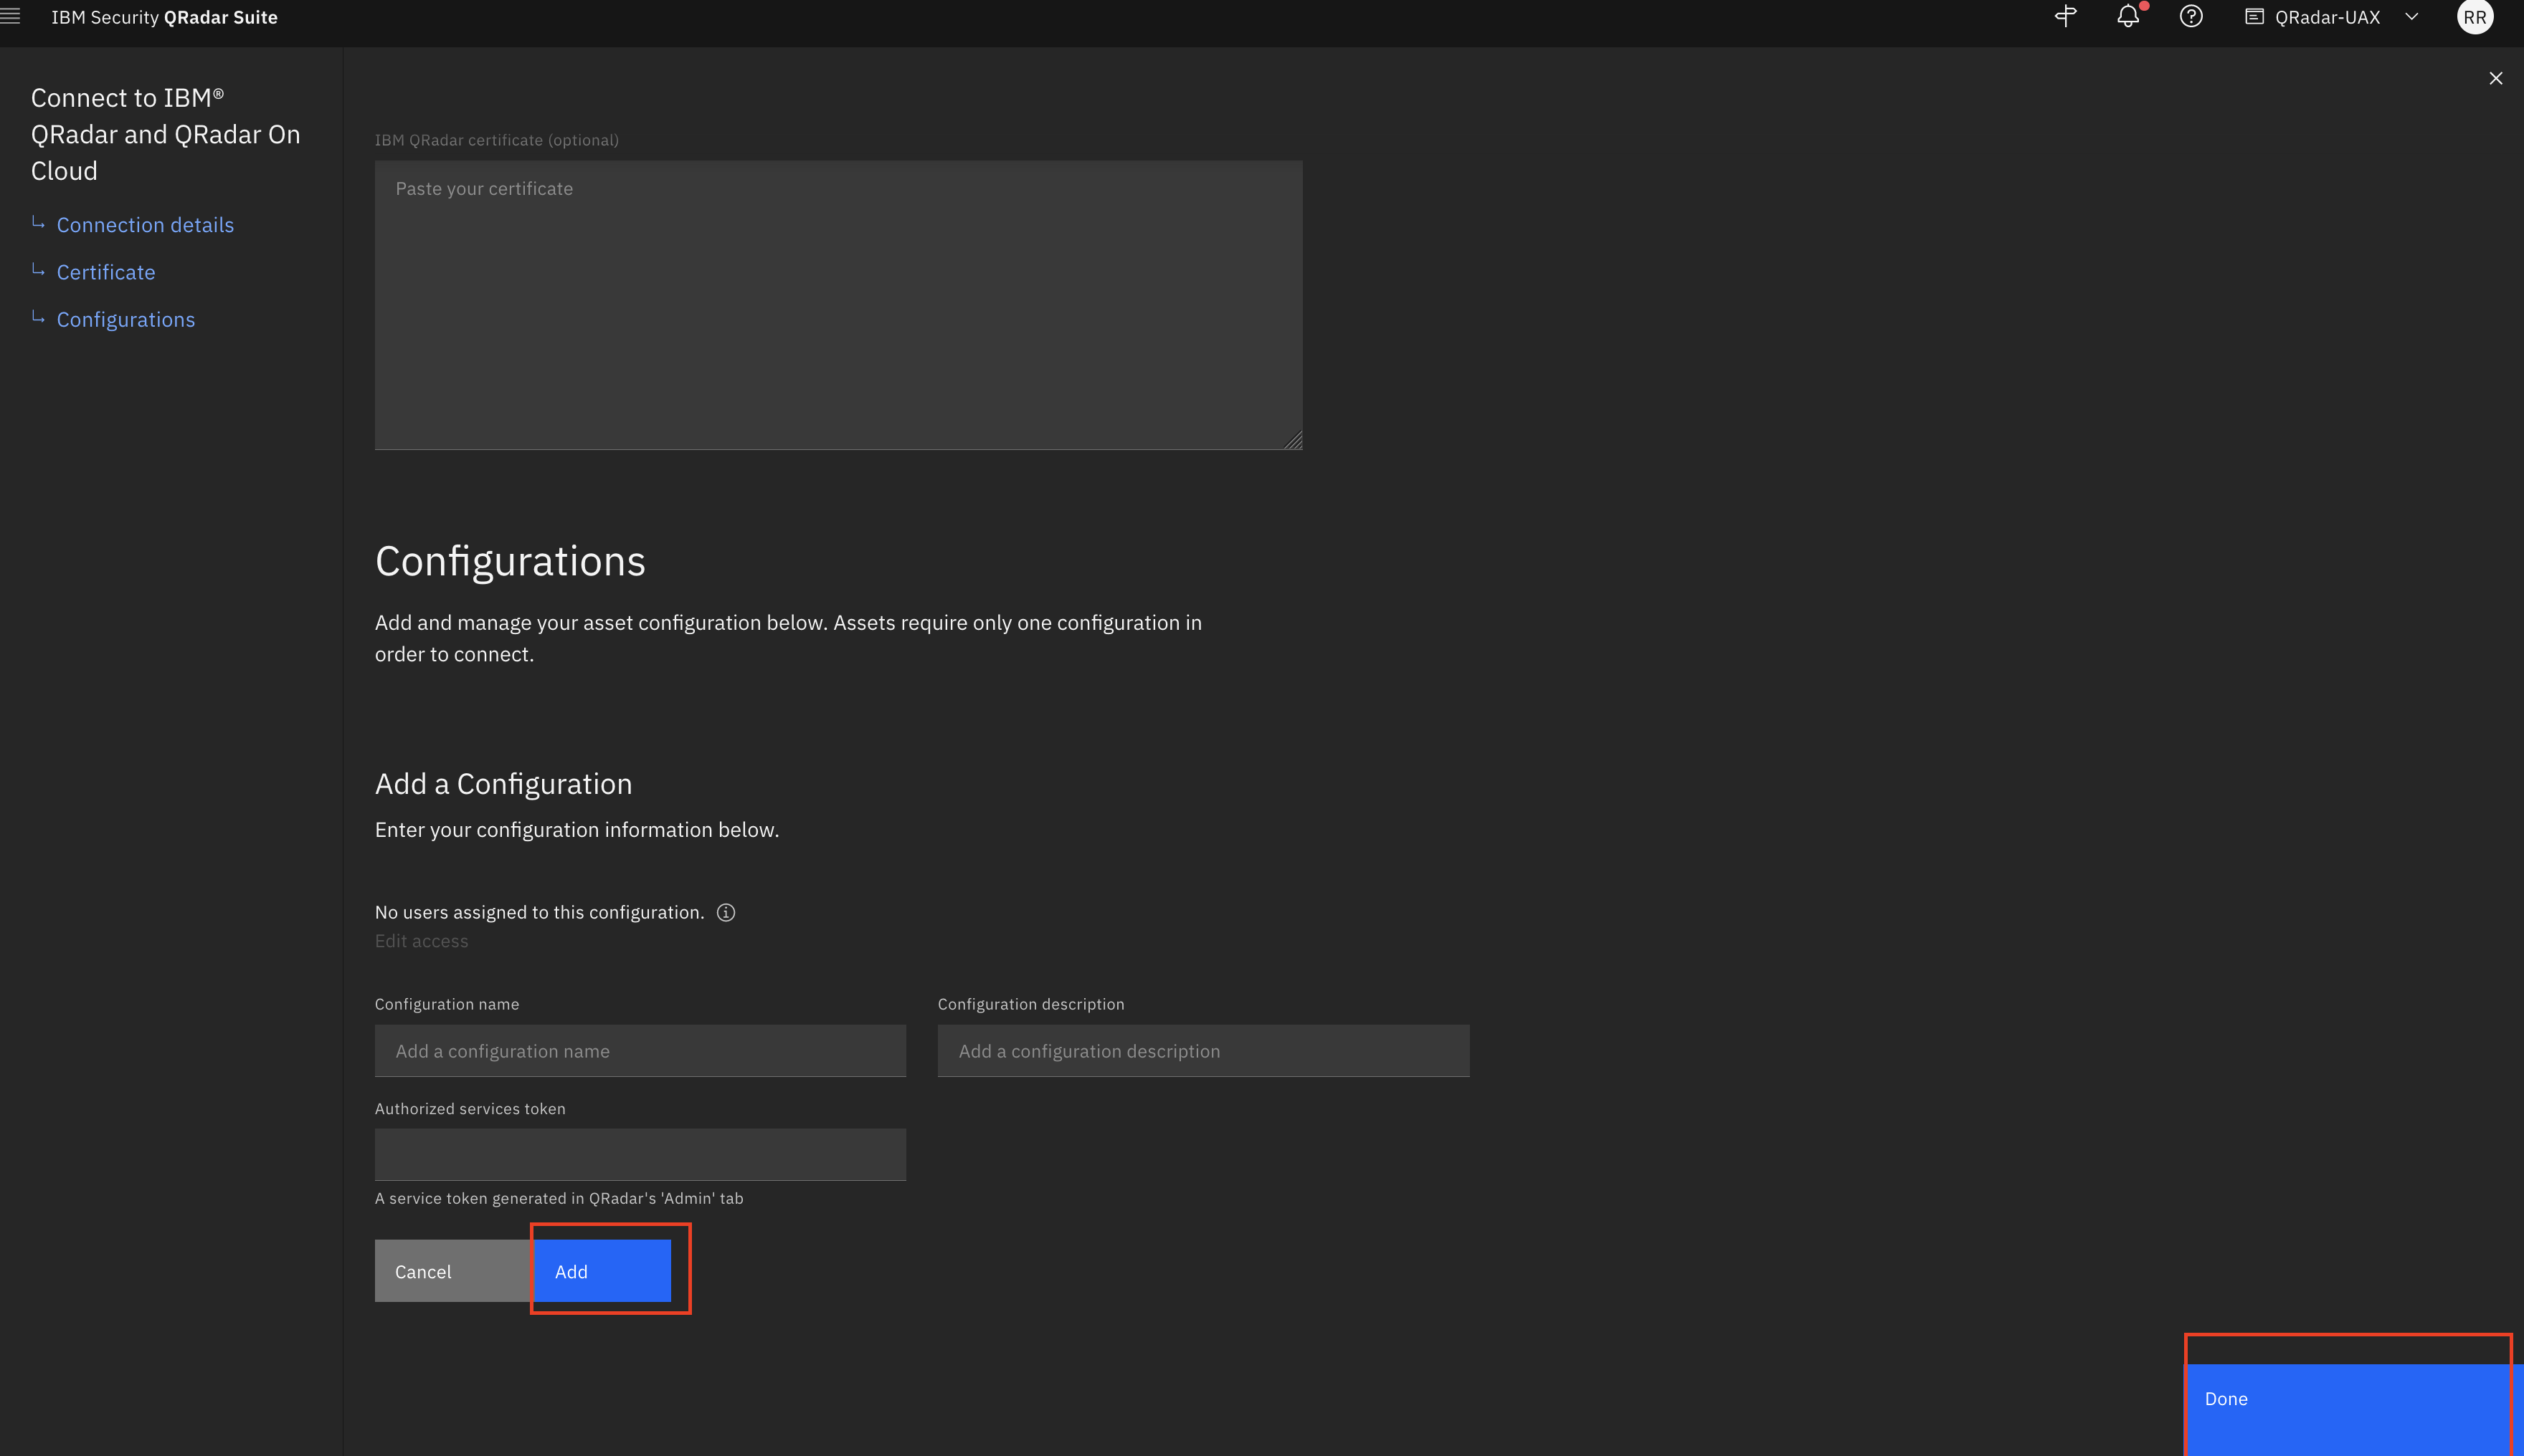
Task: Show info about assigned users
Action: [x=726, y=912]
